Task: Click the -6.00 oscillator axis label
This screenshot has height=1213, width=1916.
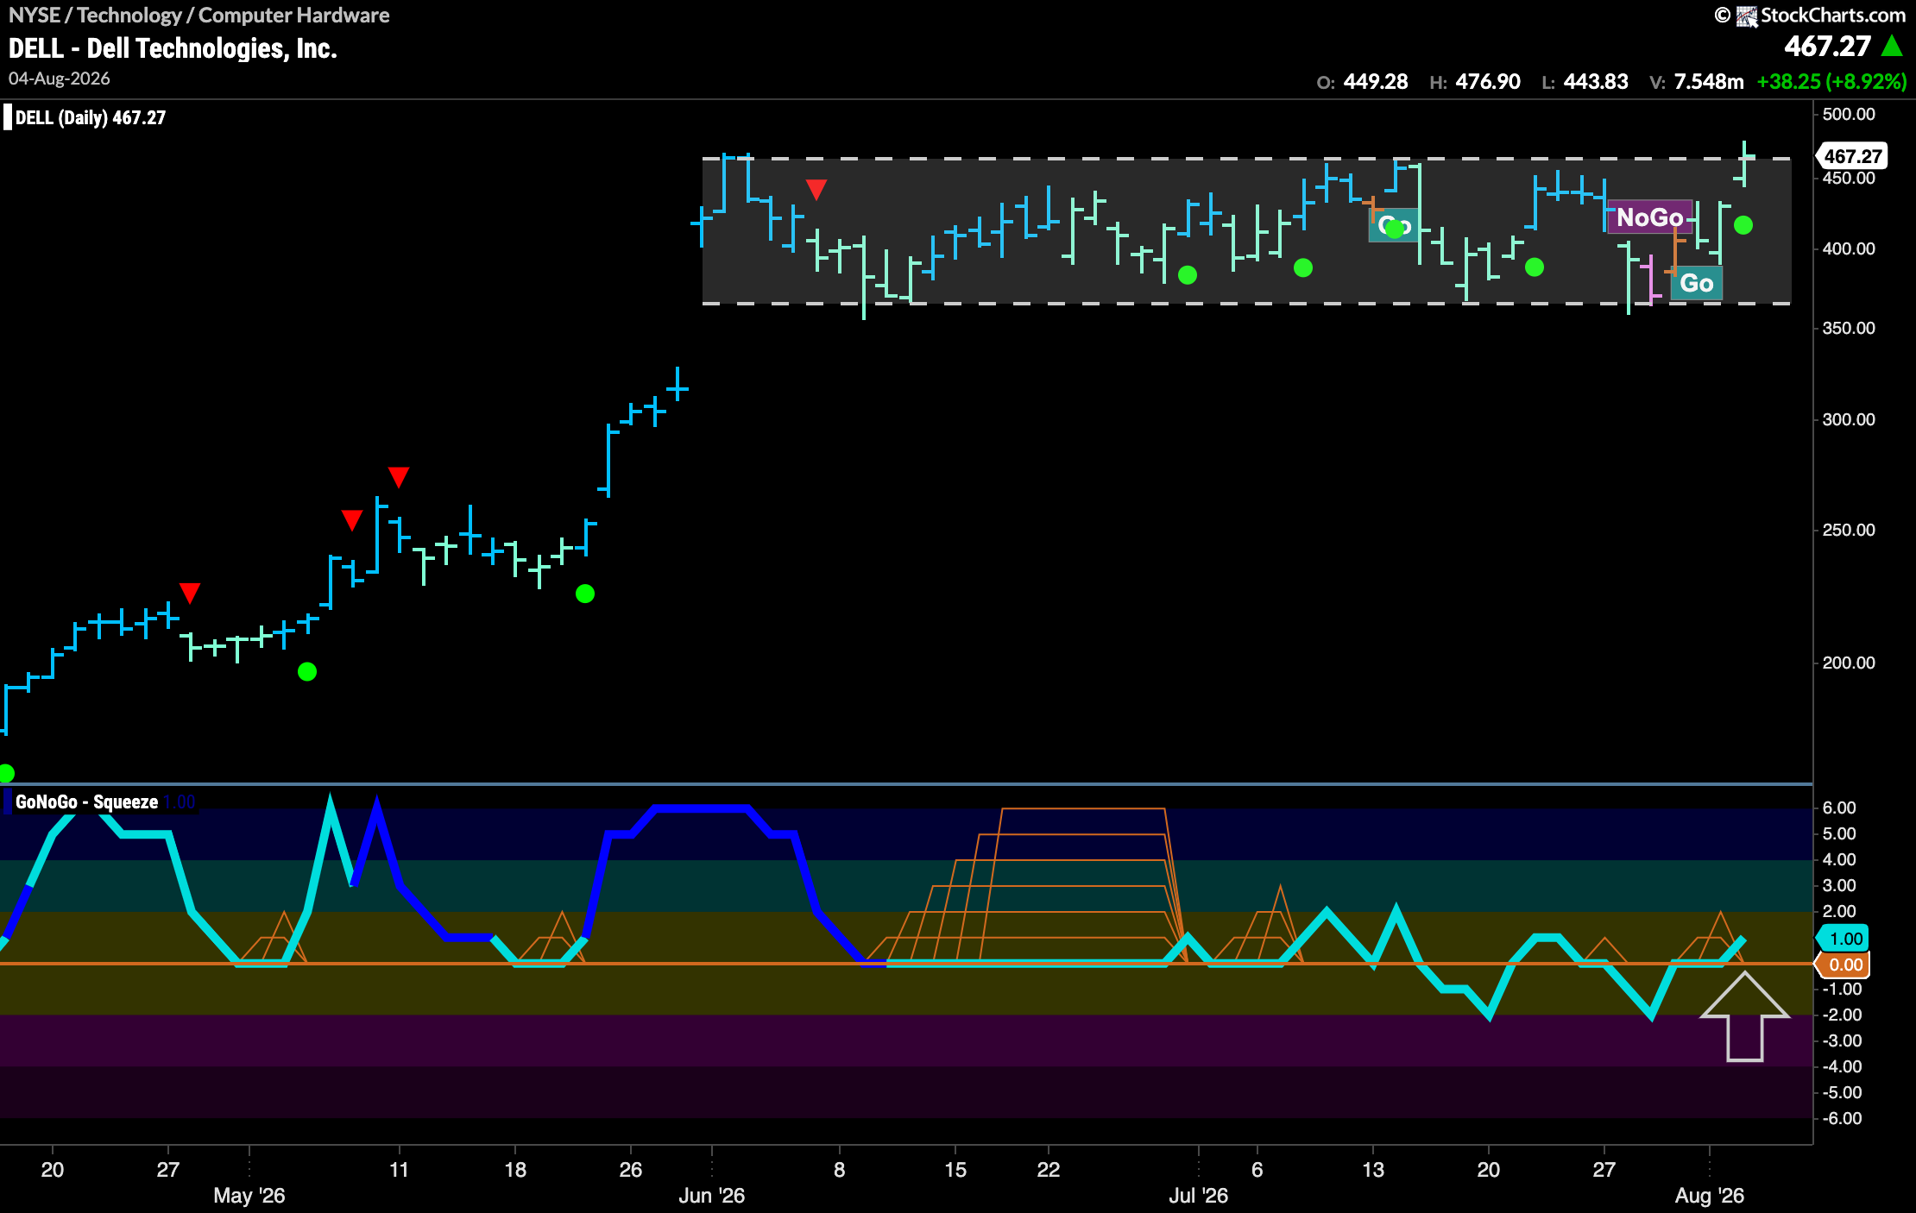Action: point(1842,1118)
